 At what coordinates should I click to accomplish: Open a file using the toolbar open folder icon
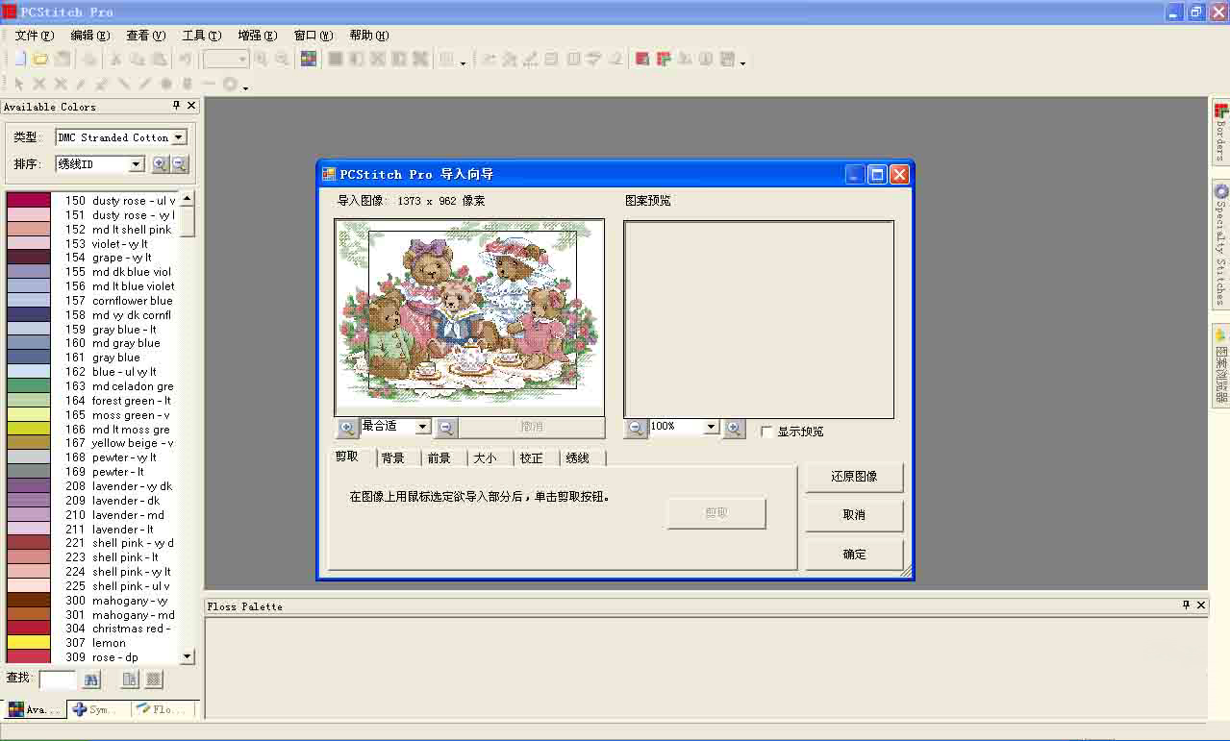38,59
